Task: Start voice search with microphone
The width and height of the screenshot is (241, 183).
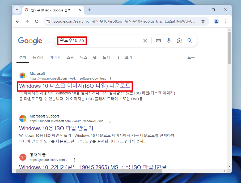Action: (x=169, y=41)
